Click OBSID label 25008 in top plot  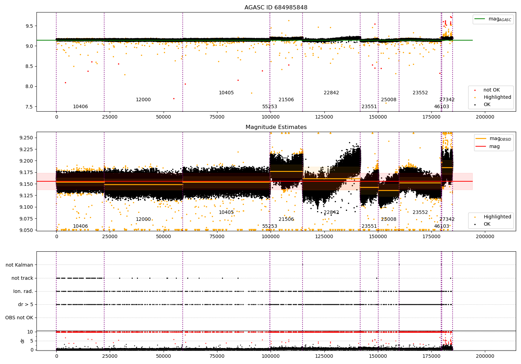pos(389,100)
